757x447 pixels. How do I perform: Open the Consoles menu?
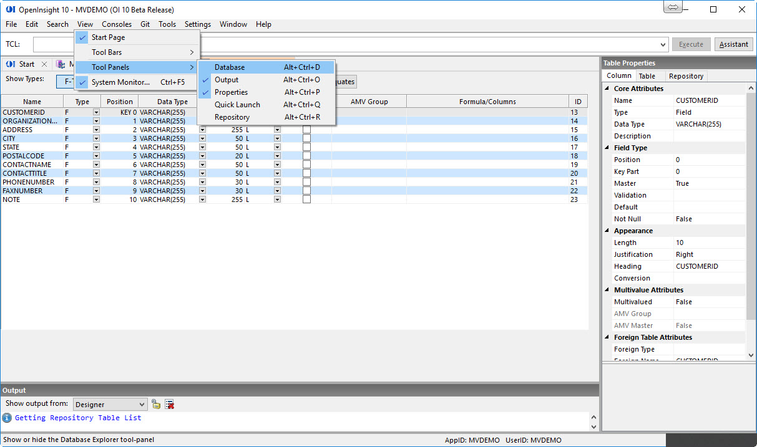coord(117,24)
